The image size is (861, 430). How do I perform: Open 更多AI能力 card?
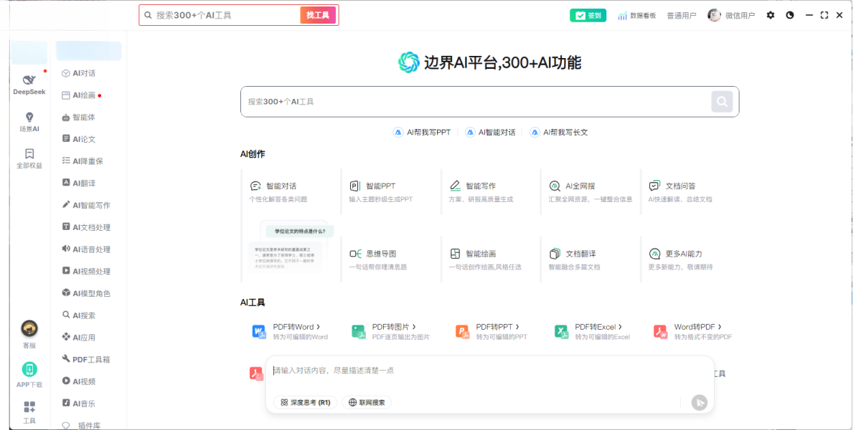coord(690,260)
